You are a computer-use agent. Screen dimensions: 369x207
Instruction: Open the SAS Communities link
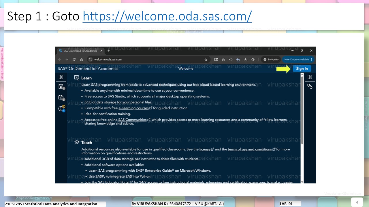132,120
